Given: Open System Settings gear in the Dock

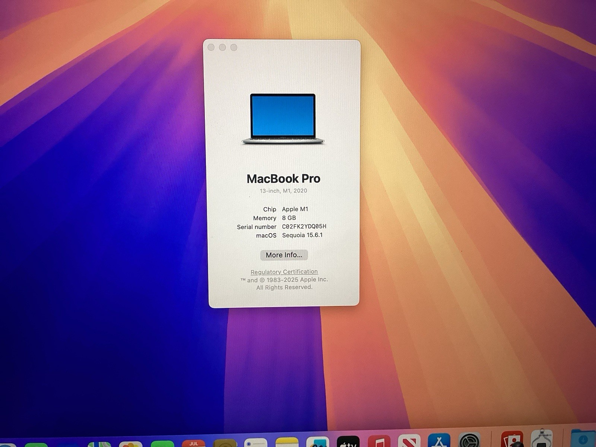Looking at the screenshot, I should [x=470, y=440].
